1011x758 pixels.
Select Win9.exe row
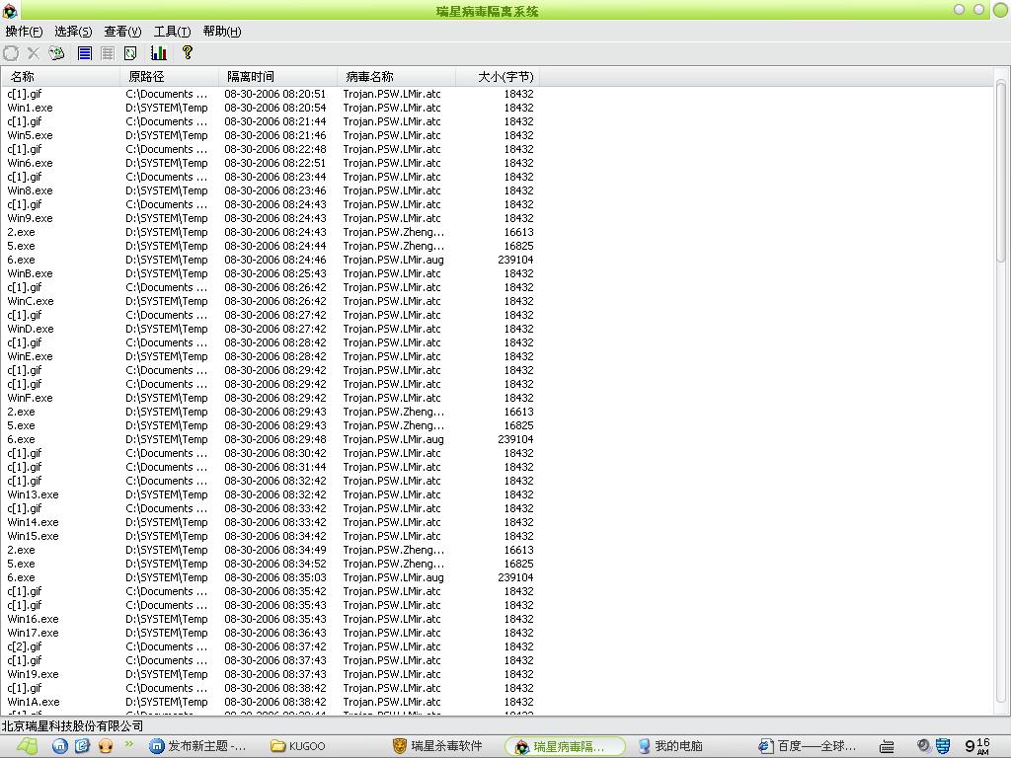[271, 218]
